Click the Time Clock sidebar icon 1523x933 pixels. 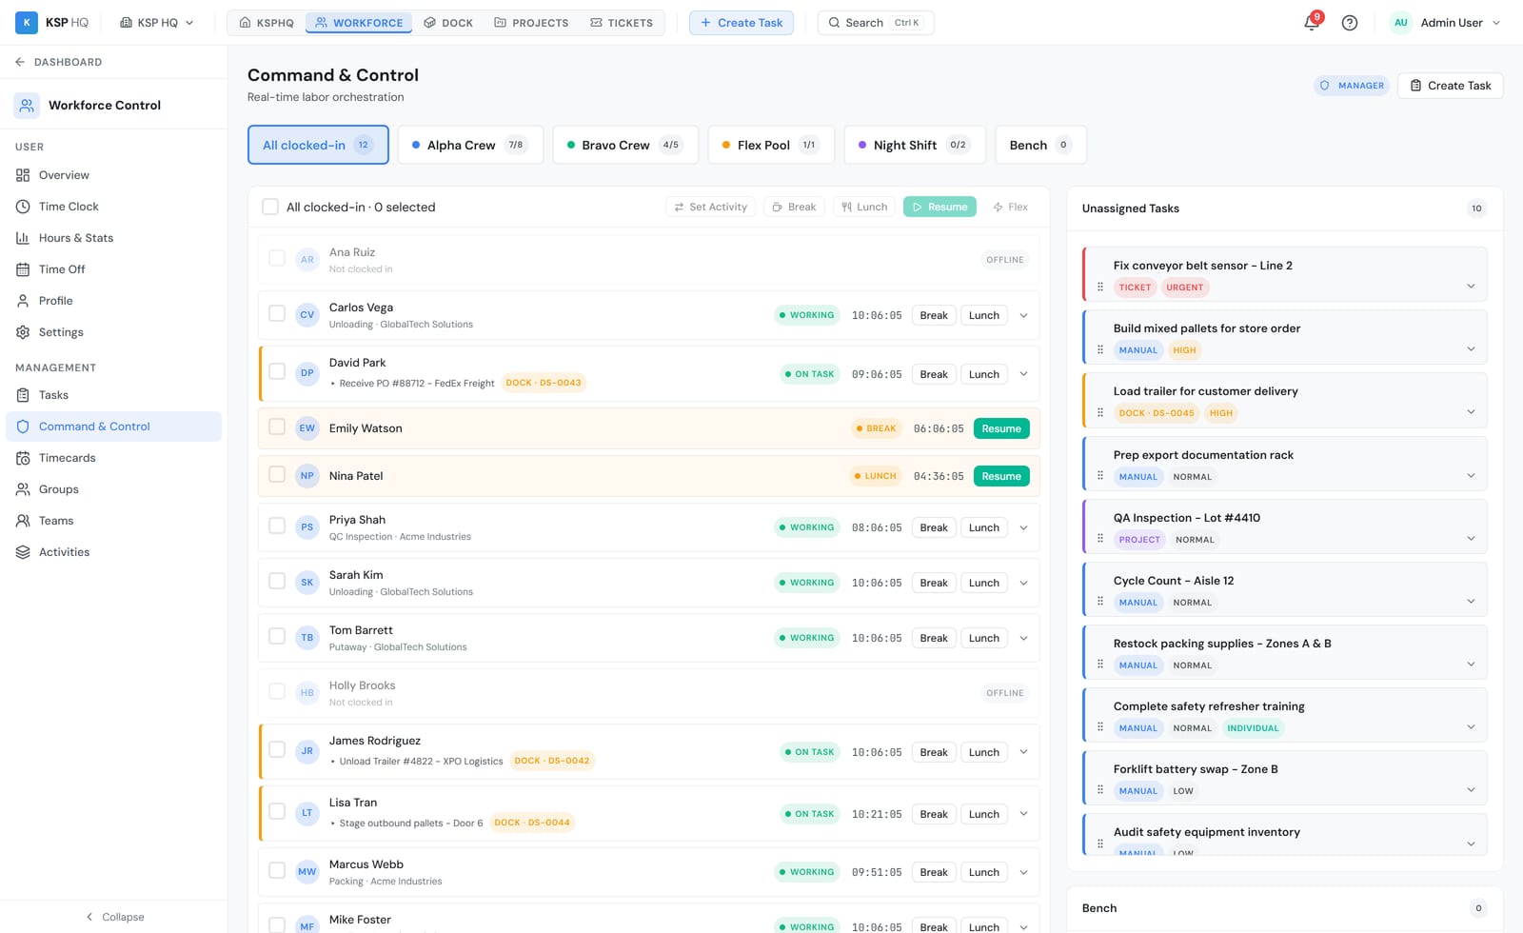pyautogui.click(x=23, y=207)
